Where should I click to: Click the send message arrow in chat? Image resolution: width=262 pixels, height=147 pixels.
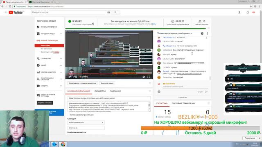click(x=206, y=91)
